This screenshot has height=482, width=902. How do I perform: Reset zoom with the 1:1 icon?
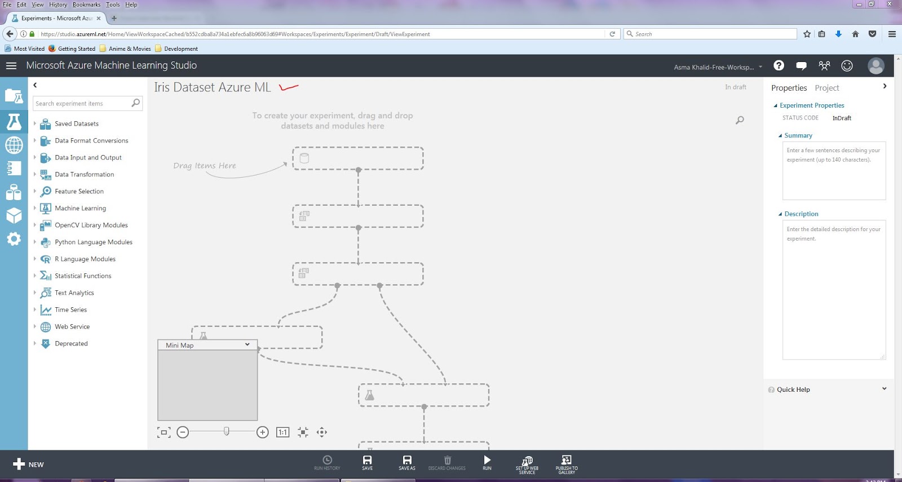[283, 432]
